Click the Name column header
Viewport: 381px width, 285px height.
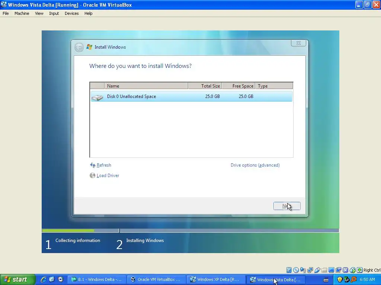146,86
